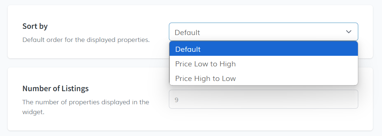Click the word 'widget.' in listings description
The height and width of the screenshot is (136, 382).
33,112
